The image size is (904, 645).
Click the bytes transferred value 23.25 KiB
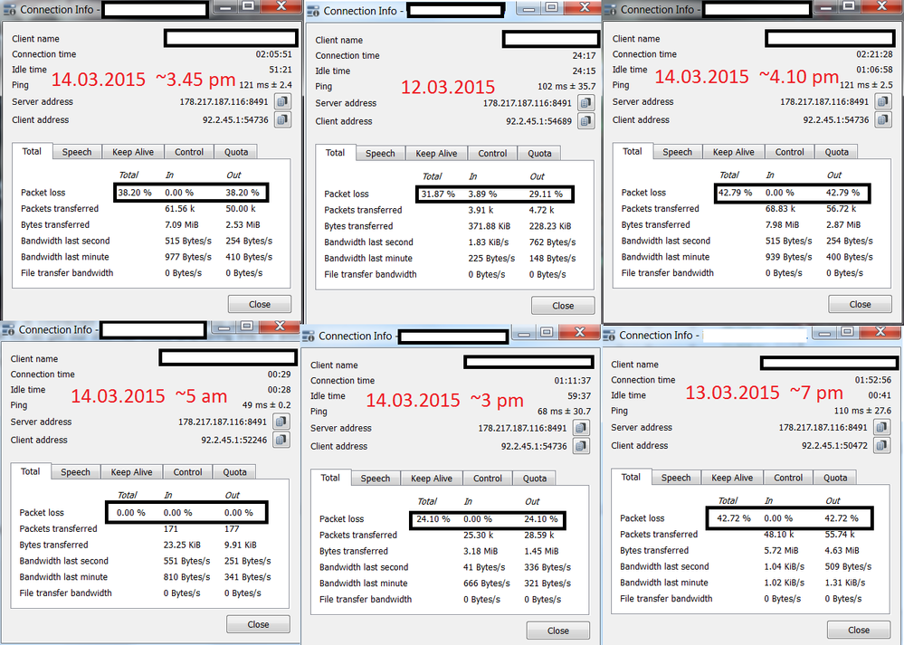pyautogui.click(x=182, y=545)
